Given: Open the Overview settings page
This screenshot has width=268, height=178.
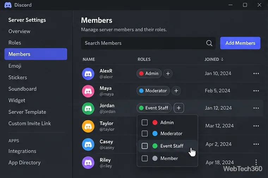Looking at the screenshot, I should coord(19,31).
